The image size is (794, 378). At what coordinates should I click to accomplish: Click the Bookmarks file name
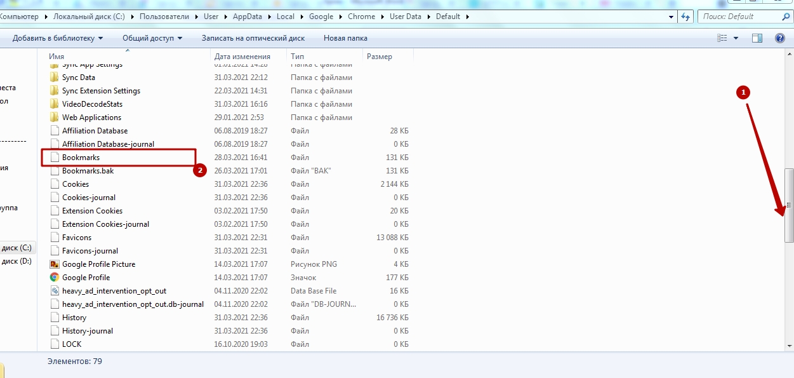click(81, 158)
